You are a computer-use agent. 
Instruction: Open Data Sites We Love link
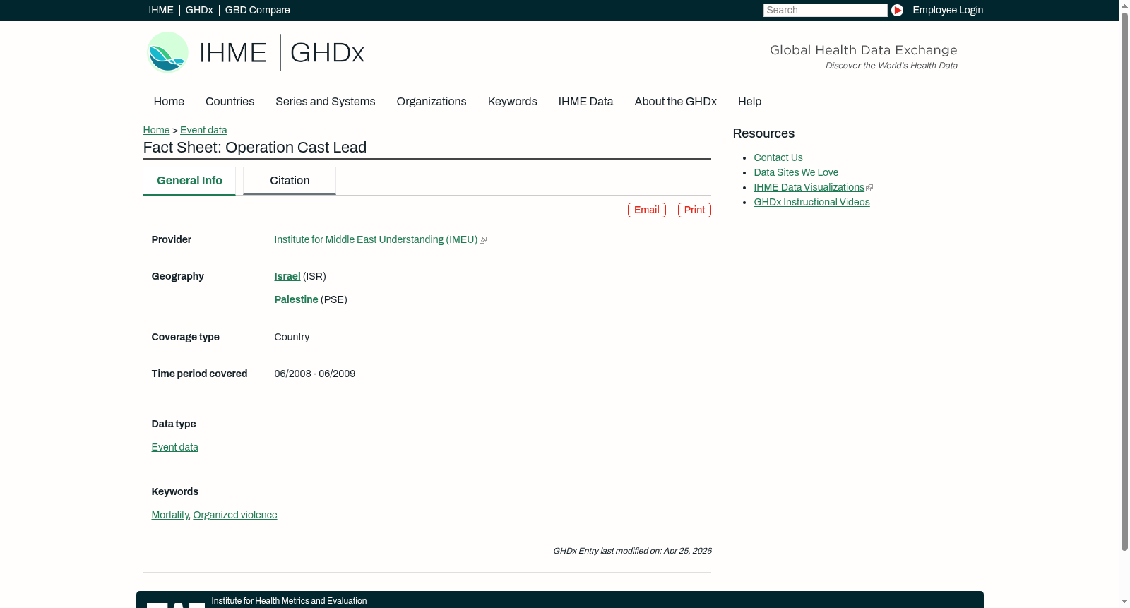coord(796,172)
